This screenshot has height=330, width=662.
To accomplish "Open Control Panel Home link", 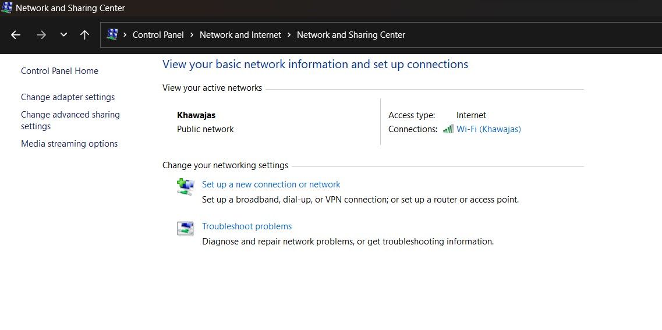I will pyautogui.click(x=59, y=71).
